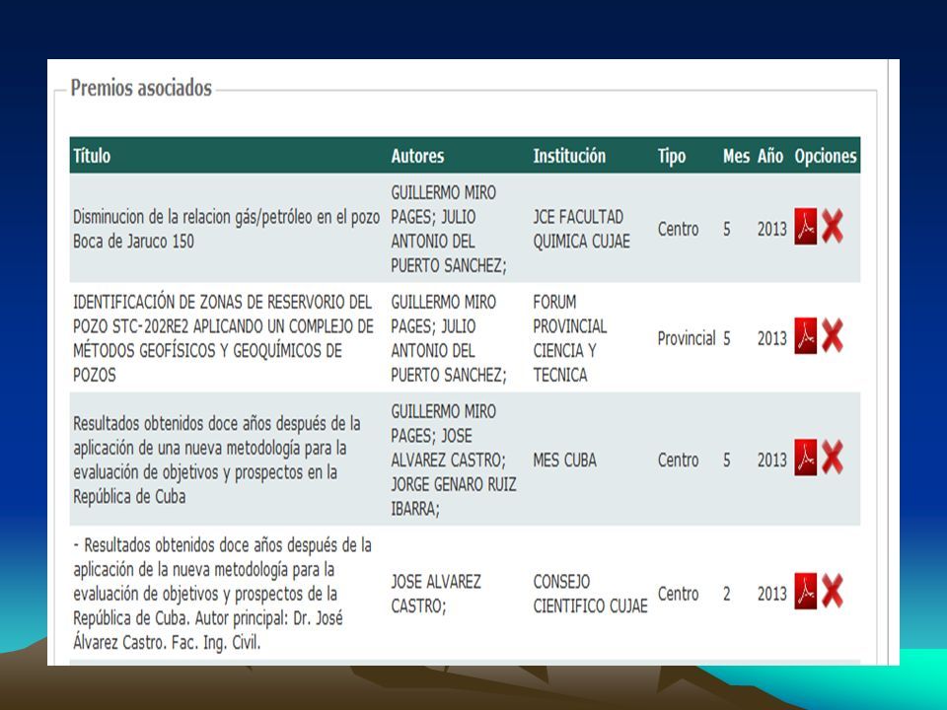Screen dimensions: 947x710
Task: Select institution 'CONSEJO CIENTIFICO CUJAE'
Action: coord(590,594)
